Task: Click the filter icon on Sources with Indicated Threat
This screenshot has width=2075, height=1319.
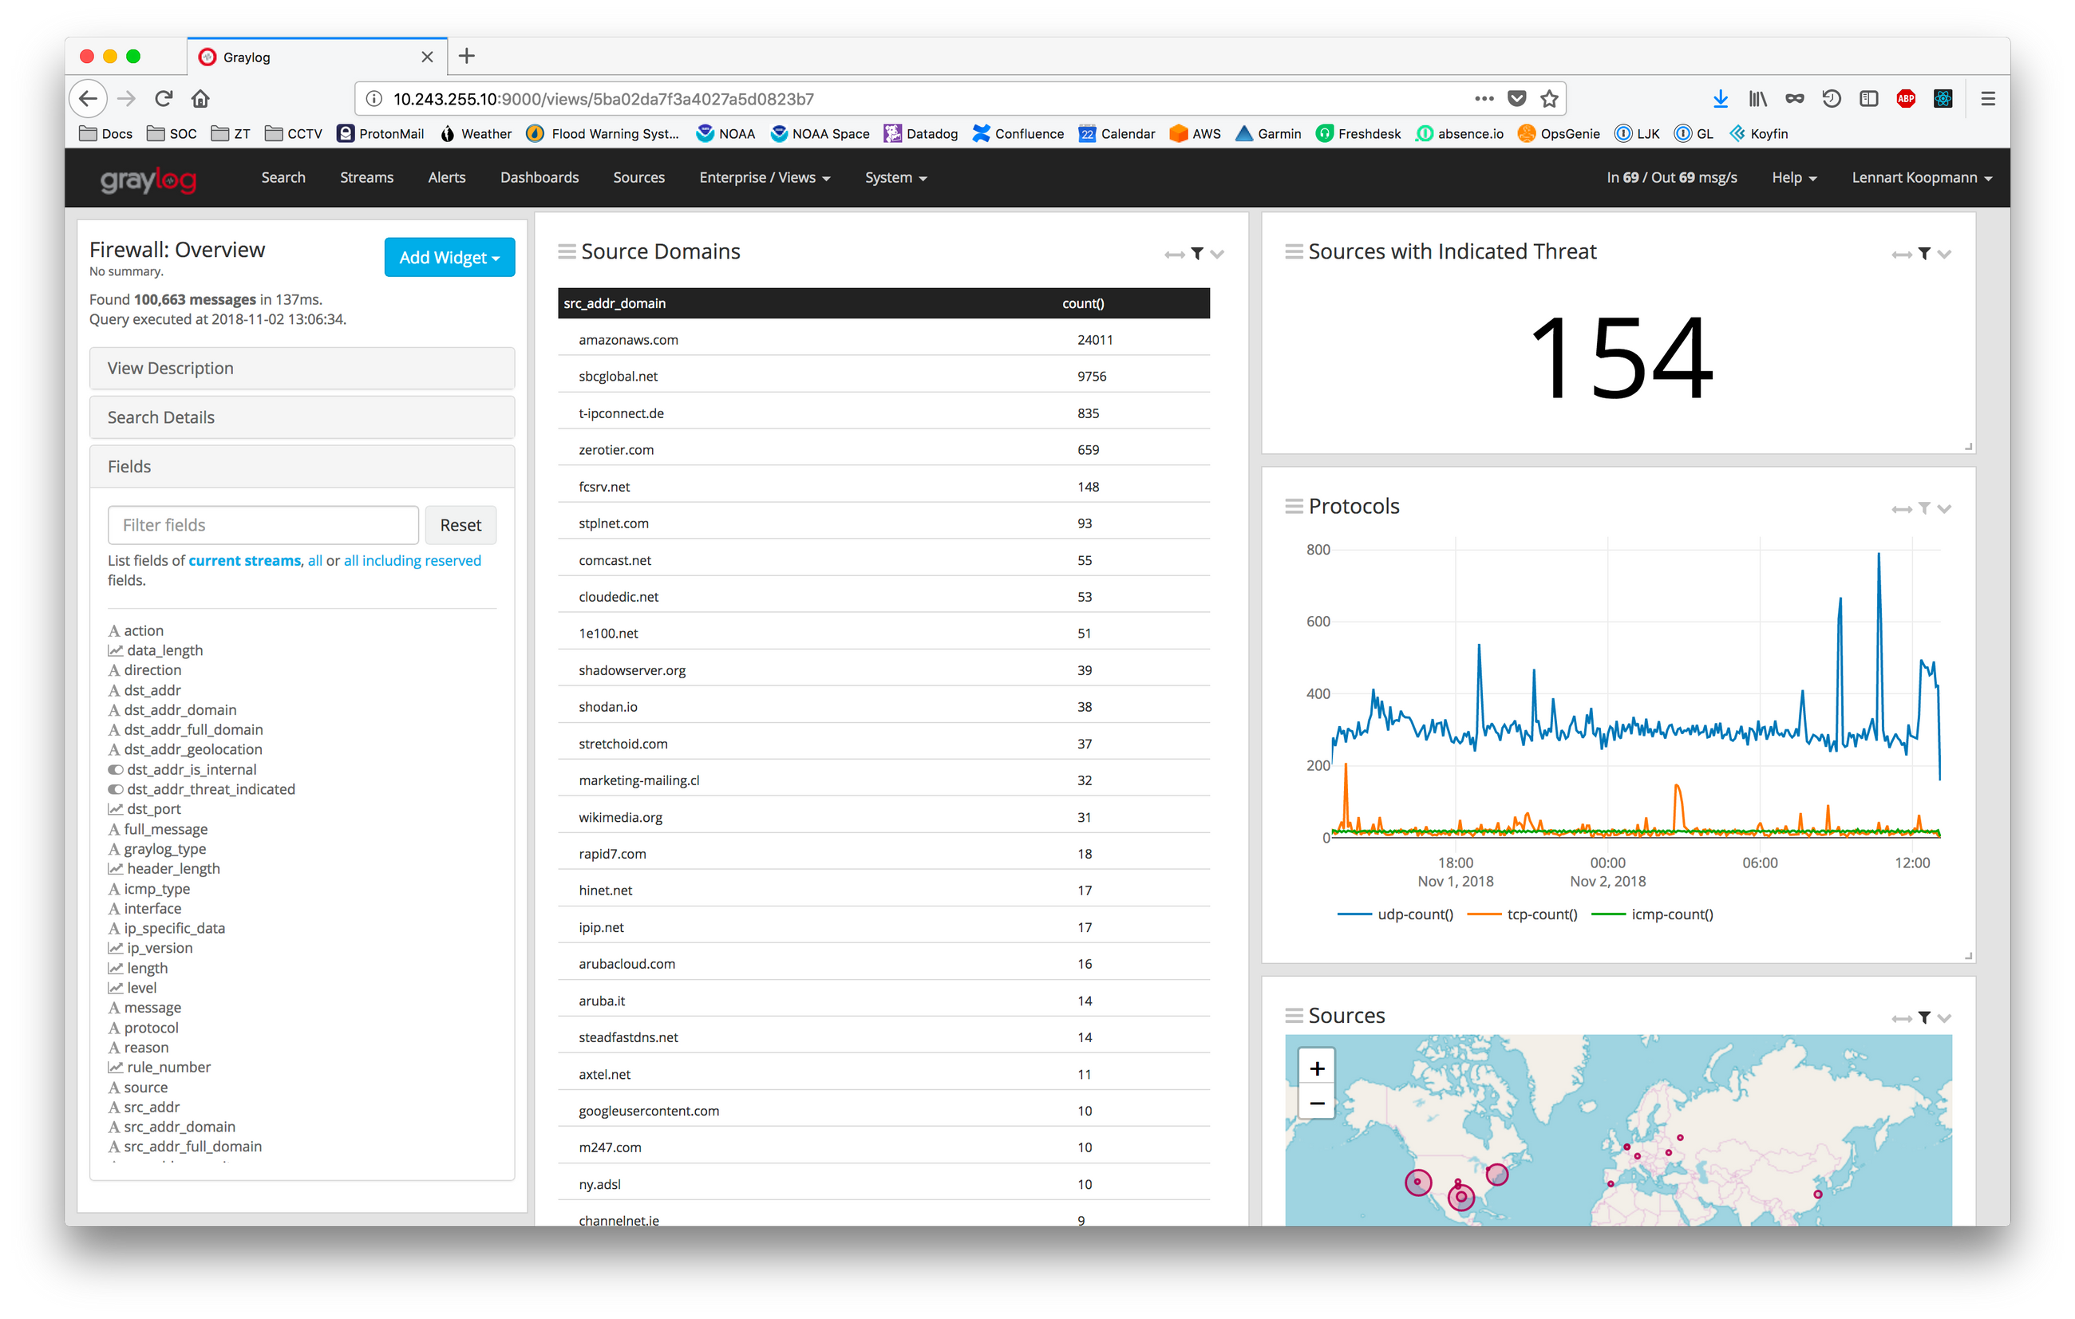Action: pos(1923,253)
